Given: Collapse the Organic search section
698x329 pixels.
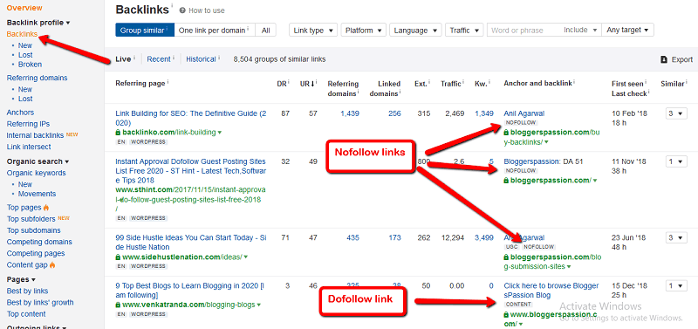Looking at the screenshot, I should click(x=38, y=161).
